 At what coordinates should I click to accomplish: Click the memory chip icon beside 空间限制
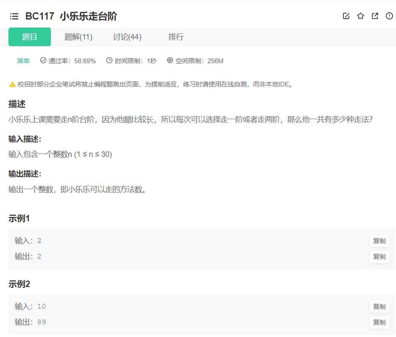(x=170, y=60)
